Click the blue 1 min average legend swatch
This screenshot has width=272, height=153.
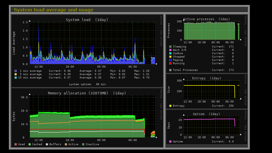(x=16, y=71)
